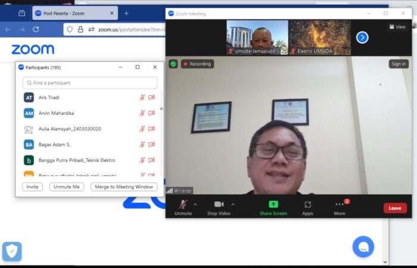The height and width of the screenshot is (268, 417).
Task: Open a new browser tab with plus
Action: [x=126, y=13]
